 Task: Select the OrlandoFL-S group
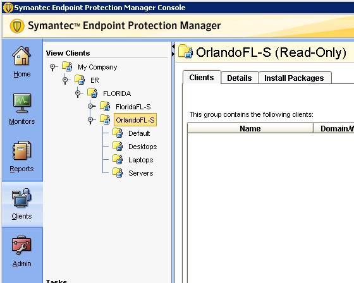pos(135,120)
